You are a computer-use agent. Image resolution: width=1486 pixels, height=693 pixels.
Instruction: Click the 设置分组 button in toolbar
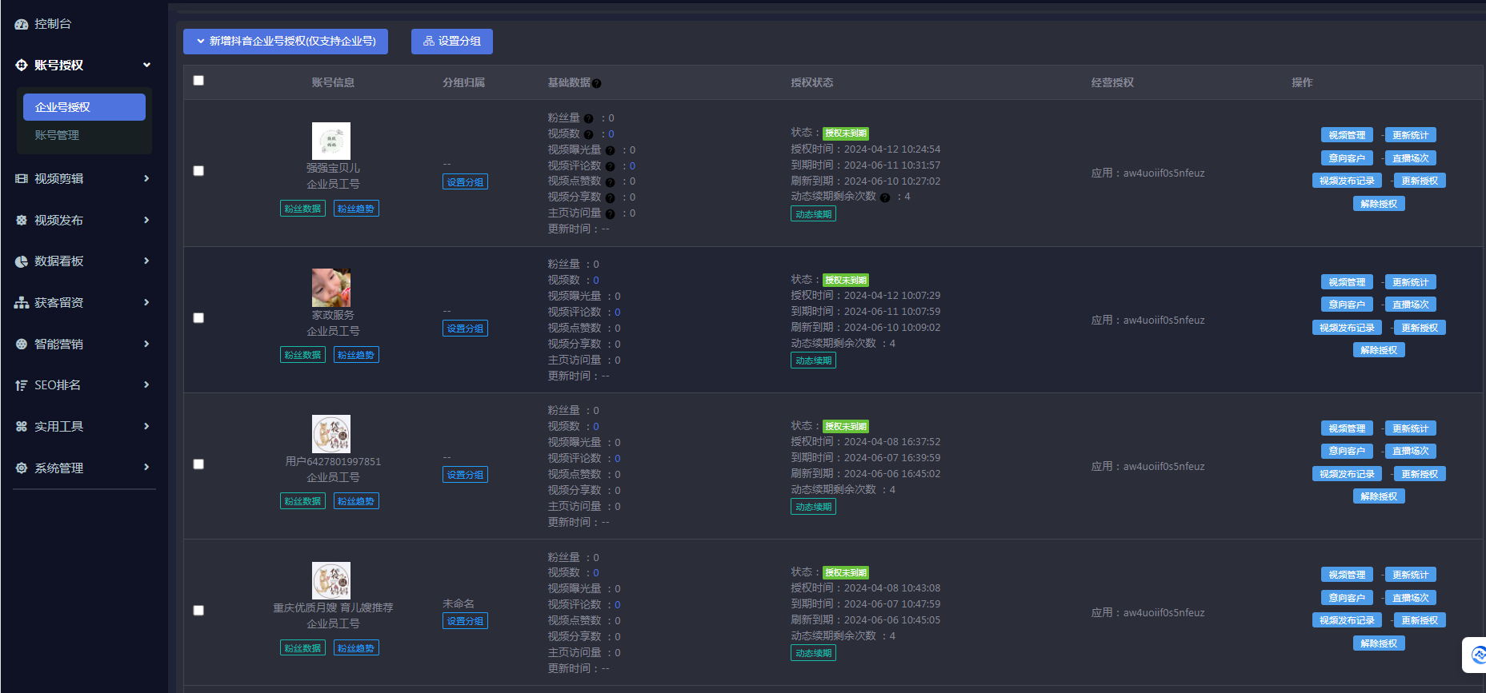[x=452, y=42]
